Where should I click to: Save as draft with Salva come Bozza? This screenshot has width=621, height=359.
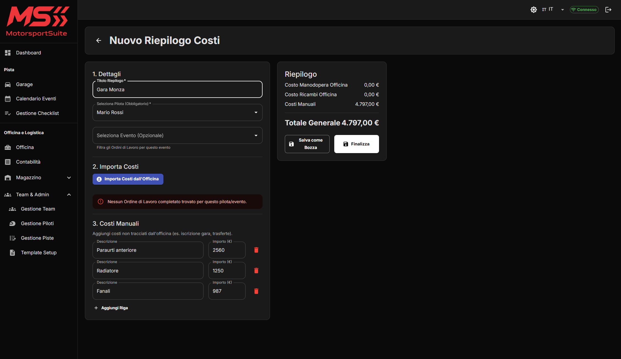(x=307, y=144)
